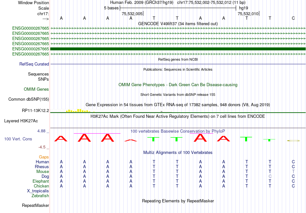Click the 75,532,005 coordinate marker
Viewport: 306px width, 213px height.
pos(132,14)
